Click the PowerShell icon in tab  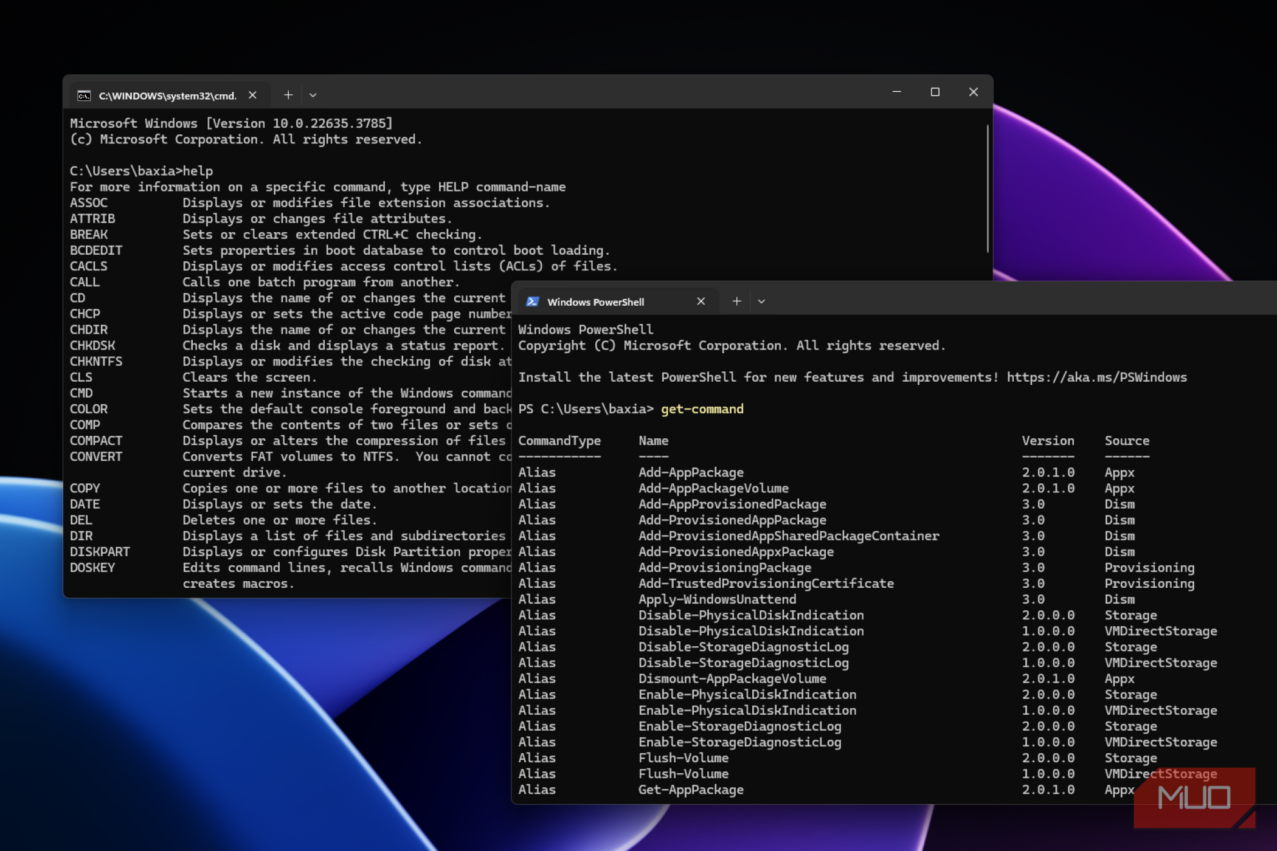click(533, 301)
